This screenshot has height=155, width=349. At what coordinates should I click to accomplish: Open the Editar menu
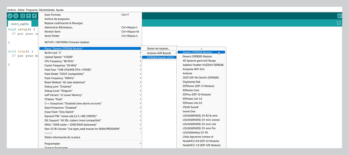point(21,10)
